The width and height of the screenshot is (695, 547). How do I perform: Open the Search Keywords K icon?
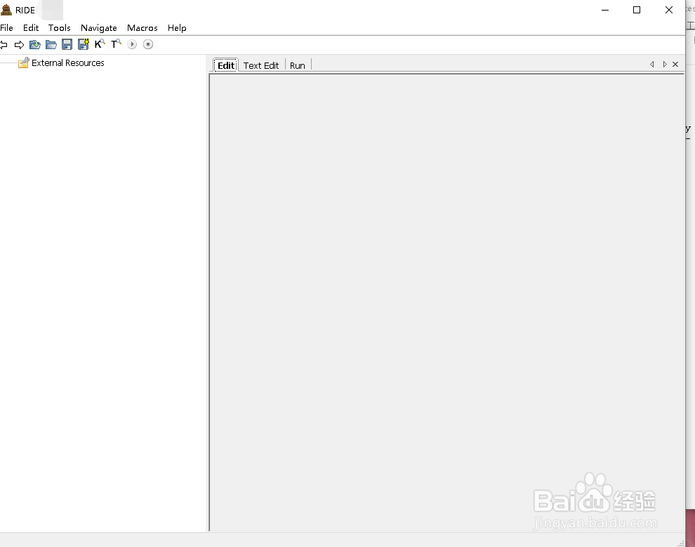point(100,44)
